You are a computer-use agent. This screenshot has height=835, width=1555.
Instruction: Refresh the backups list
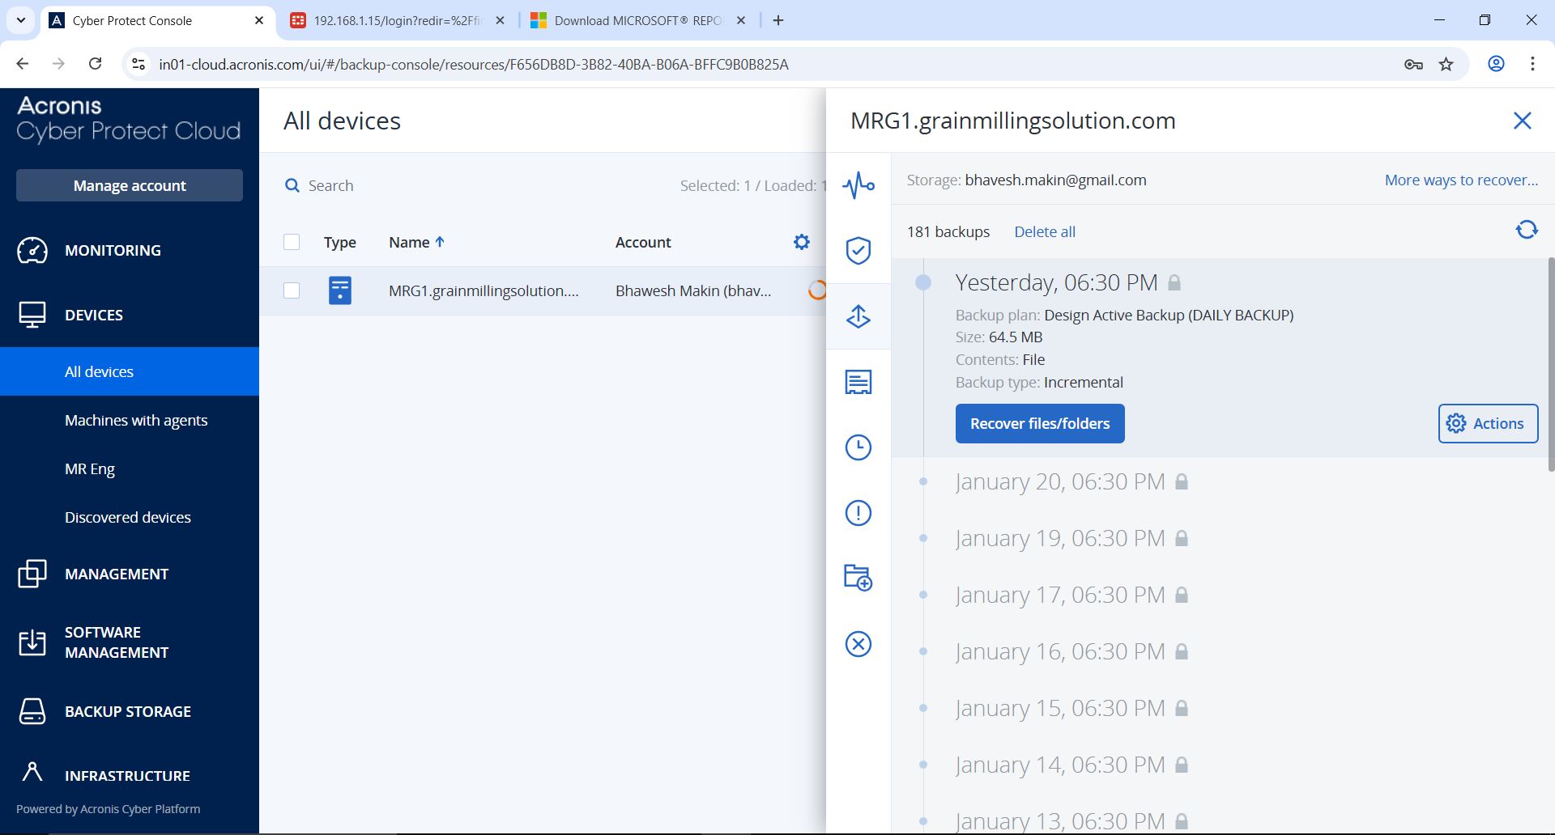[x=1527, y=230]
